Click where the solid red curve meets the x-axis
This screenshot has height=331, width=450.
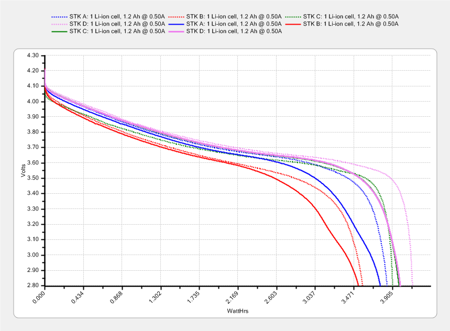coord(358,285)
